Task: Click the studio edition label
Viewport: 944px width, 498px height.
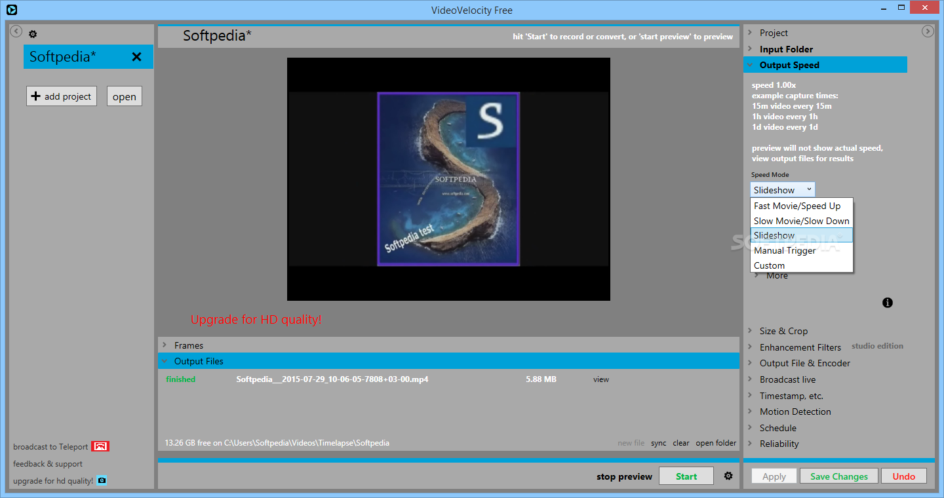Action: 877,346
